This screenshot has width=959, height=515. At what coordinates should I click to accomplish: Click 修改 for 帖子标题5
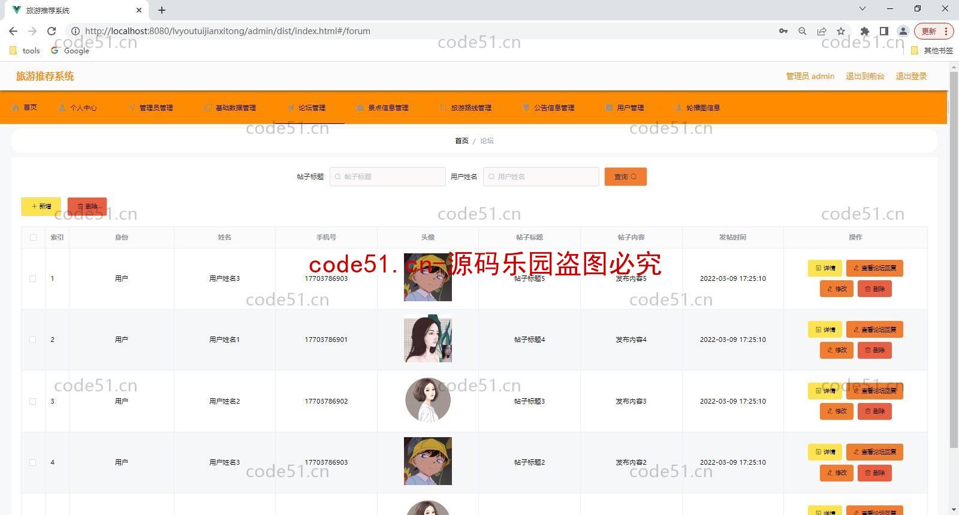click(x=836, y=289)
